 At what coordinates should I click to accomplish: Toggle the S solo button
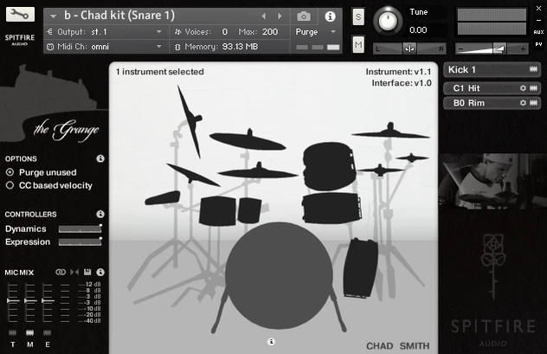coord(358,16)
